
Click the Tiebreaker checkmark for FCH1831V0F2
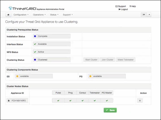[95, 101]
